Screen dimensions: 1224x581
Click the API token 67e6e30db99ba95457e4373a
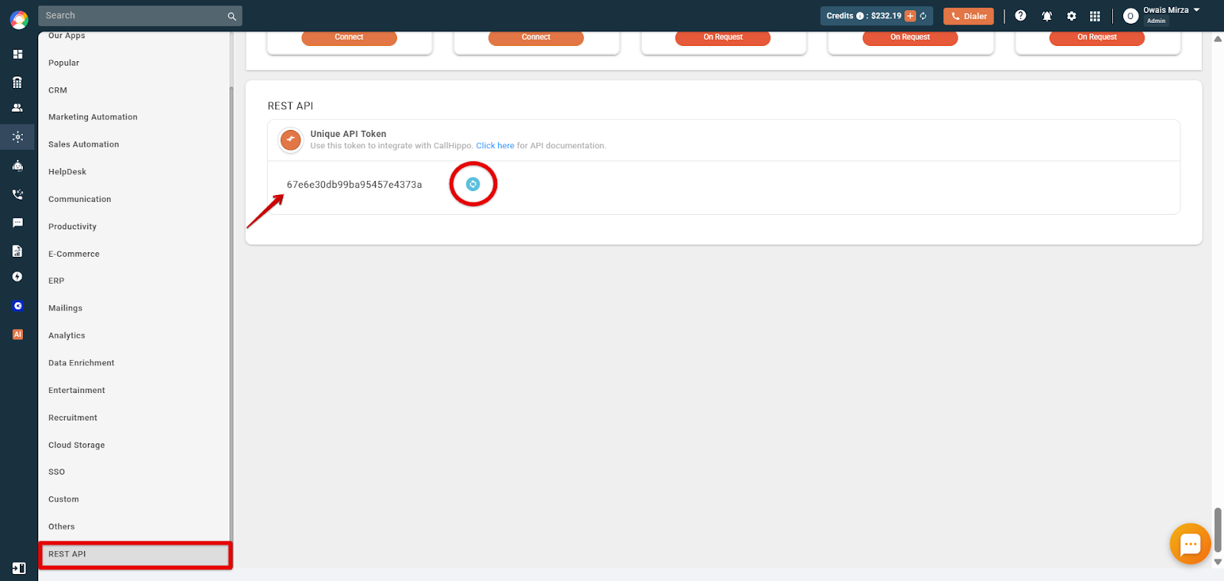point(354,185)
